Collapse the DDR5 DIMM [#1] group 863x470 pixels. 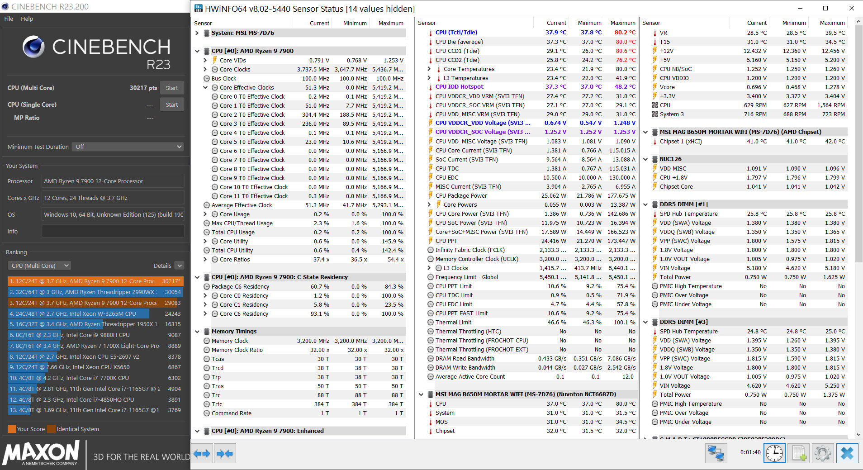(645, 204)
